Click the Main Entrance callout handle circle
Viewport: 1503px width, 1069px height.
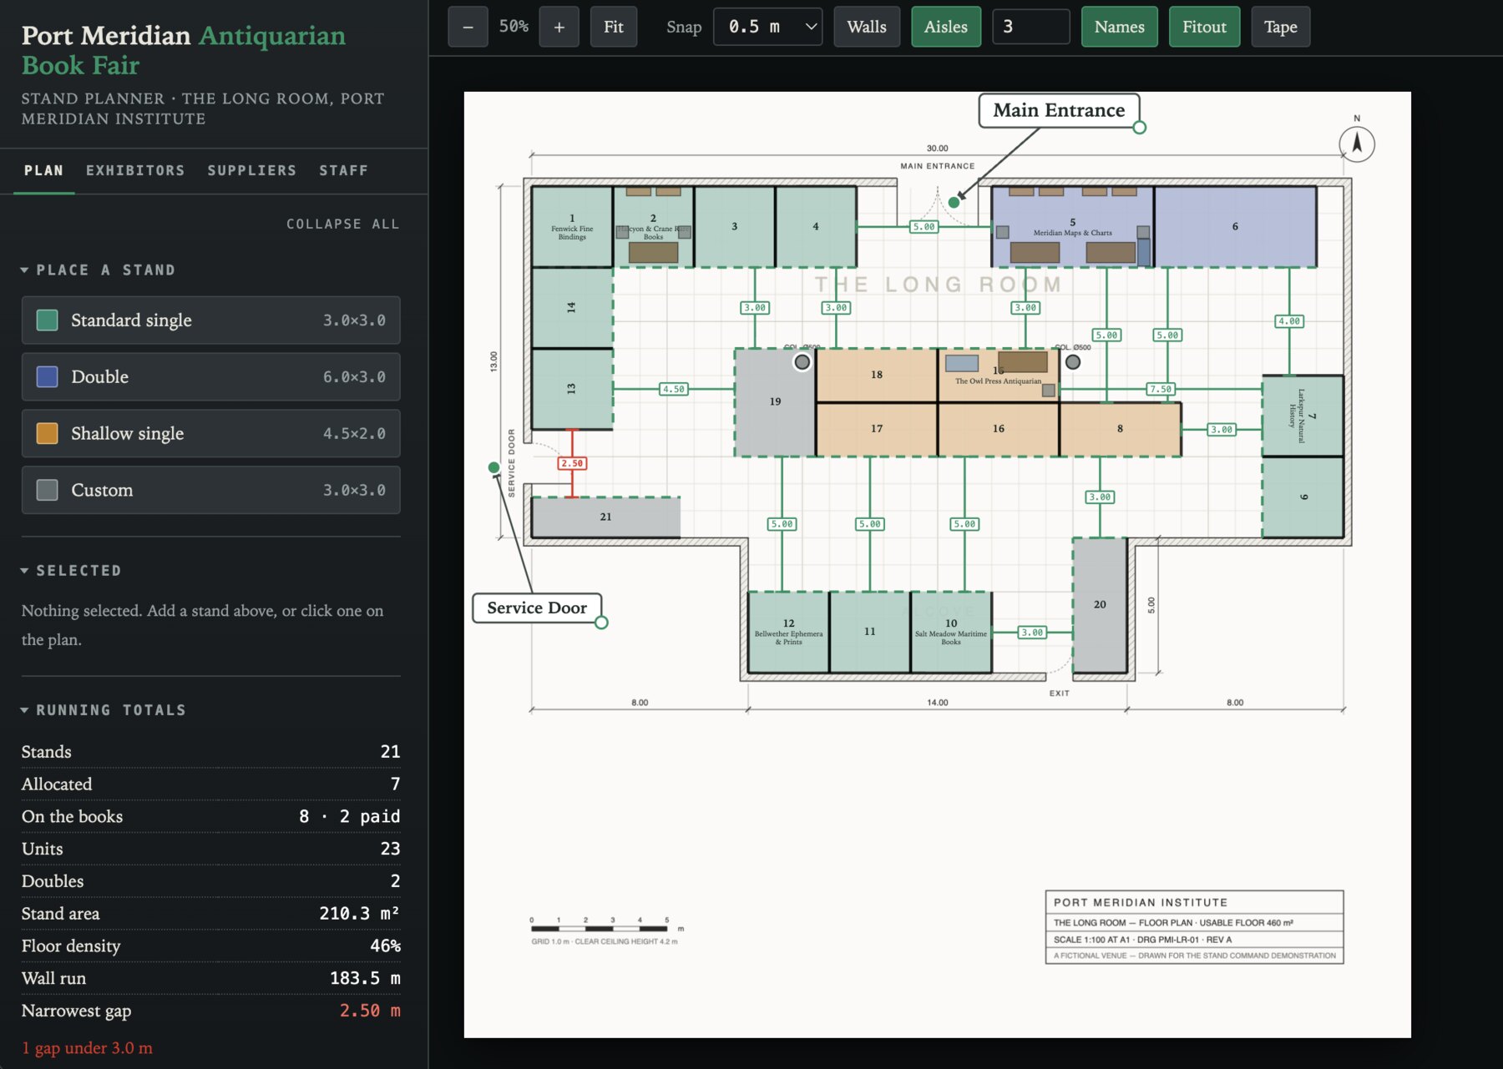tap(1140, 128)
